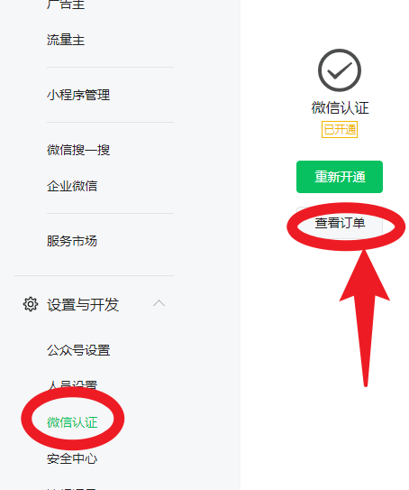This screenshot has width=409, height=490.
Task: Select 公众号设置 under 设置与开发
Action: [78, 350]
